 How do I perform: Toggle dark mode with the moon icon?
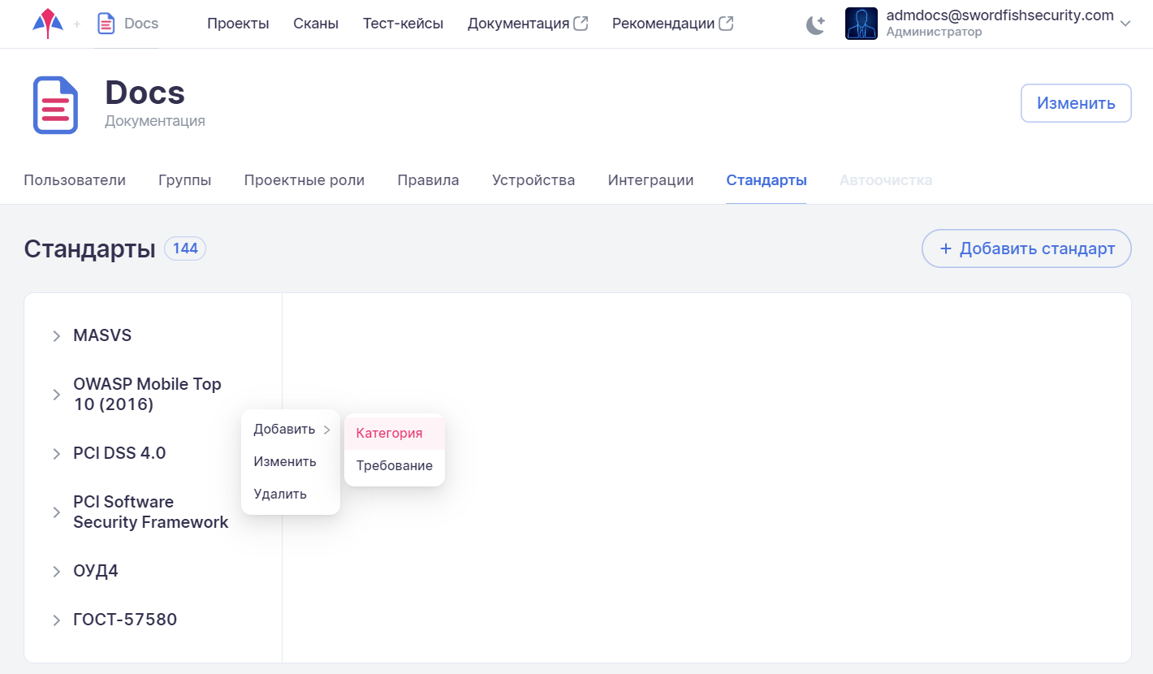[815, 24]
